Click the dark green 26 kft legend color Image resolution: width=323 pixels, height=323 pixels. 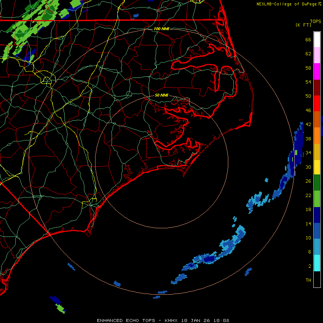coord(317,183)
